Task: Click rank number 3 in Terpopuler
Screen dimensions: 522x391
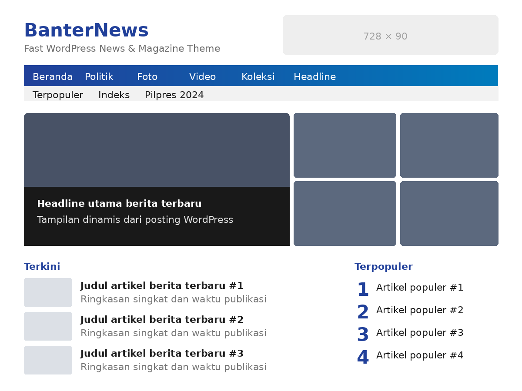Action: (363, 335)
